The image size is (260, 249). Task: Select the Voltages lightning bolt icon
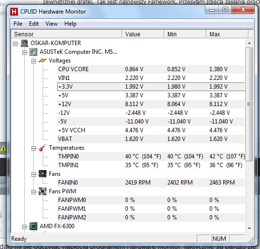43,61
